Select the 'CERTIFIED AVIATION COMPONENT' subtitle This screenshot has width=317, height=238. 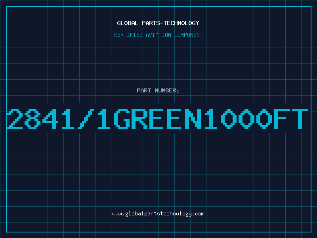158,35
